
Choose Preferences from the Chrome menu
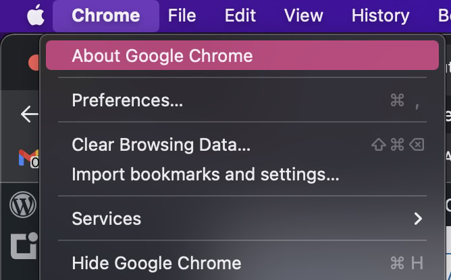coord(128,100)
